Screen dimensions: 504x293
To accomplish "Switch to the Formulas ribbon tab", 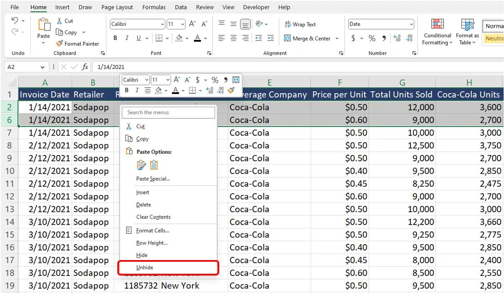I will click(x=154, y=7).
